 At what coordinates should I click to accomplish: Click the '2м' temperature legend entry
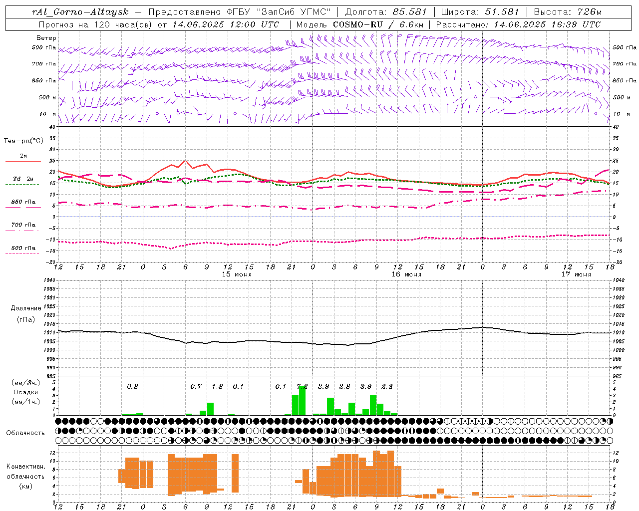(x=23, y=156)
